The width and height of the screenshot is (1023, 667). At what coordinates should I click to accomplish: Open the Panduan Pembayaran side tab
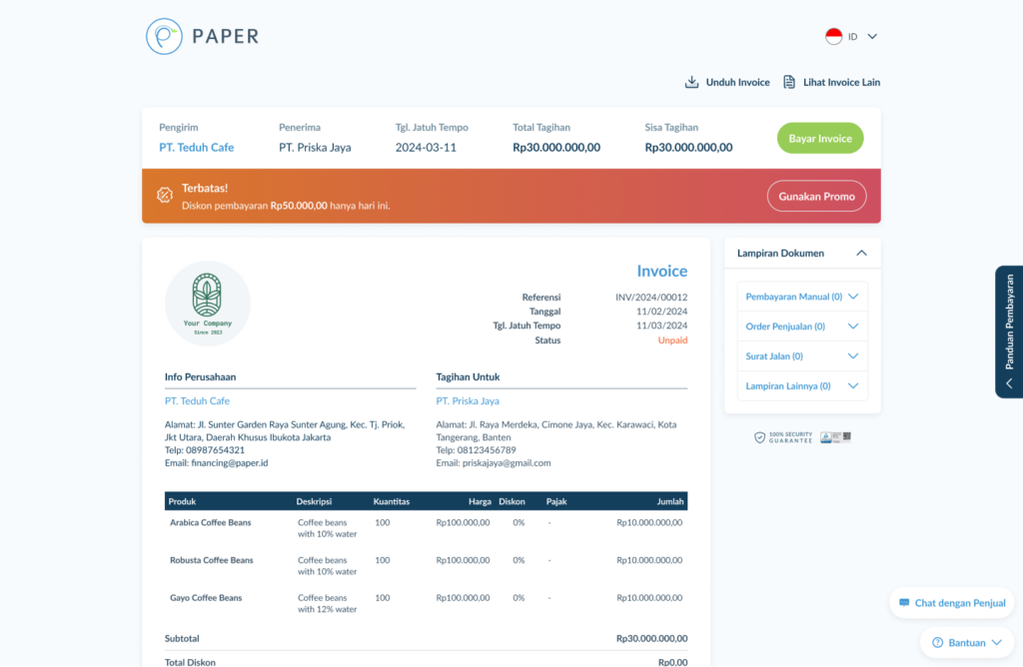click(1009, 333)
